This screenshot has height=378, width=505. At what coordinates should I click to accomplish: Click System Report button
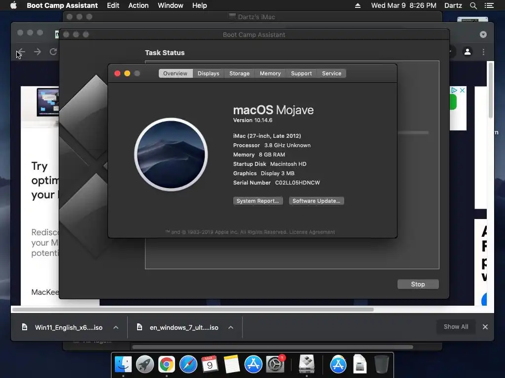click(x=258, y=201)
